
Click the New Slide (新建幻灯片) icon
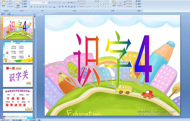pos(18,2)
